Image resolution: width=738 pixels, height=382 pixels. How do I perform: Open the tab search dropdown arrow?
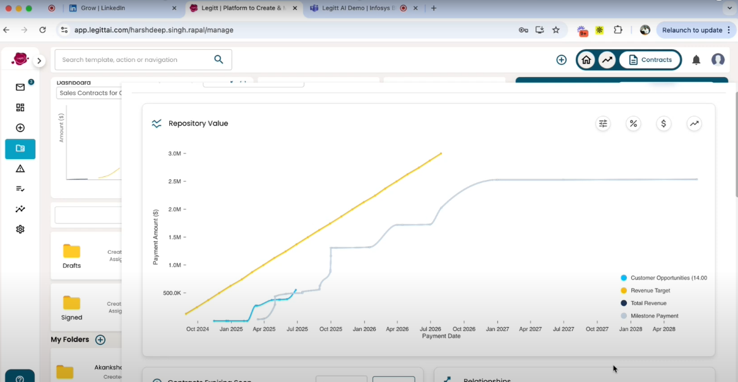pyautogui.click(x=730, y=8)
